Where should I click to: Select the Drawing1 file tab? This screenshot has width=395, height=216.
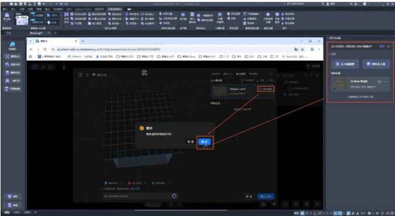pyautogui.click(x=36, y=33)
